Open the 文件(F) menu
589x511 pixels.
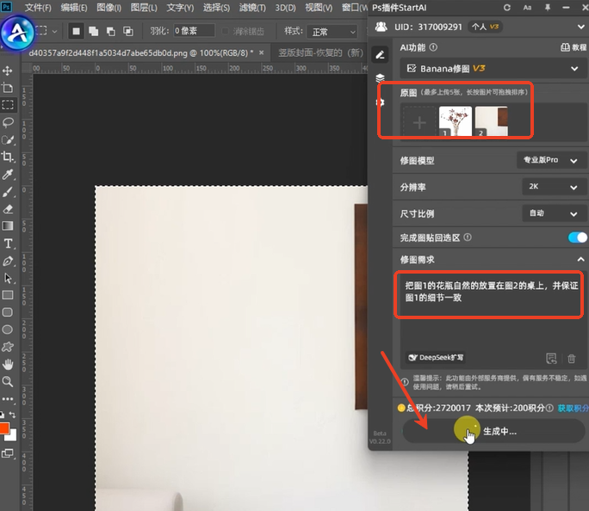coord(38,8)
